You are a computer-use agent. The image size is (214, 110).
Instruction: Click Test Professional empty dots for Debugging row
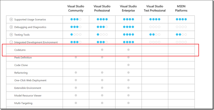(155, 27)
